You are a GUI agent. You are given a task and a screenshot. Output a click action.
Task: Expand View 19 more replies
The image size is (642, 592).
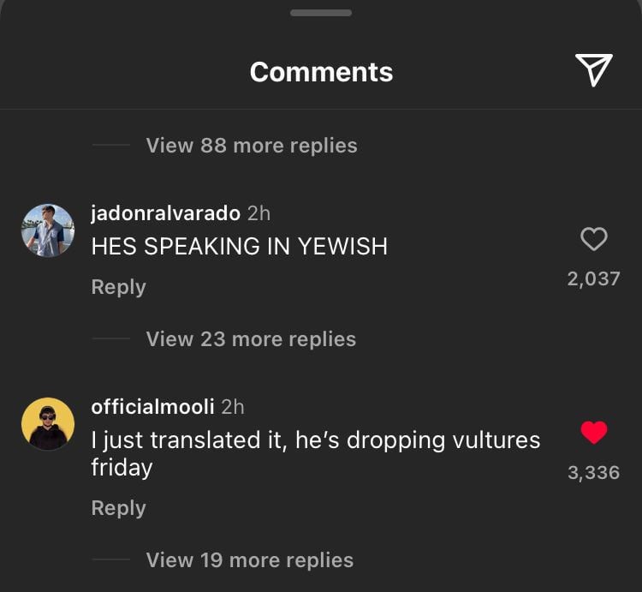249,560
